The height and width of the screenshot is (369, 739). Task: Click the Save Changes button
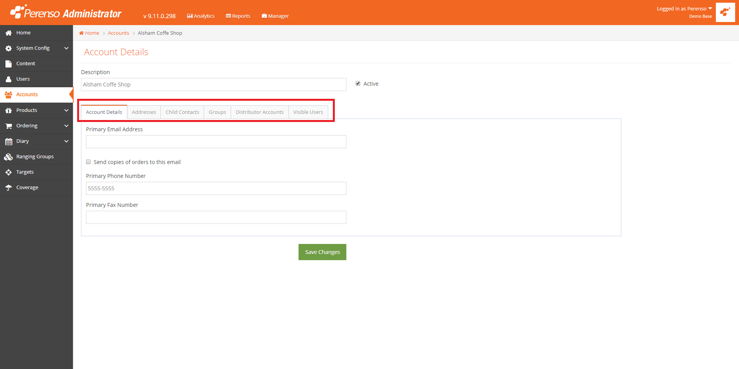pyautogui.click(x=322, y=252)
